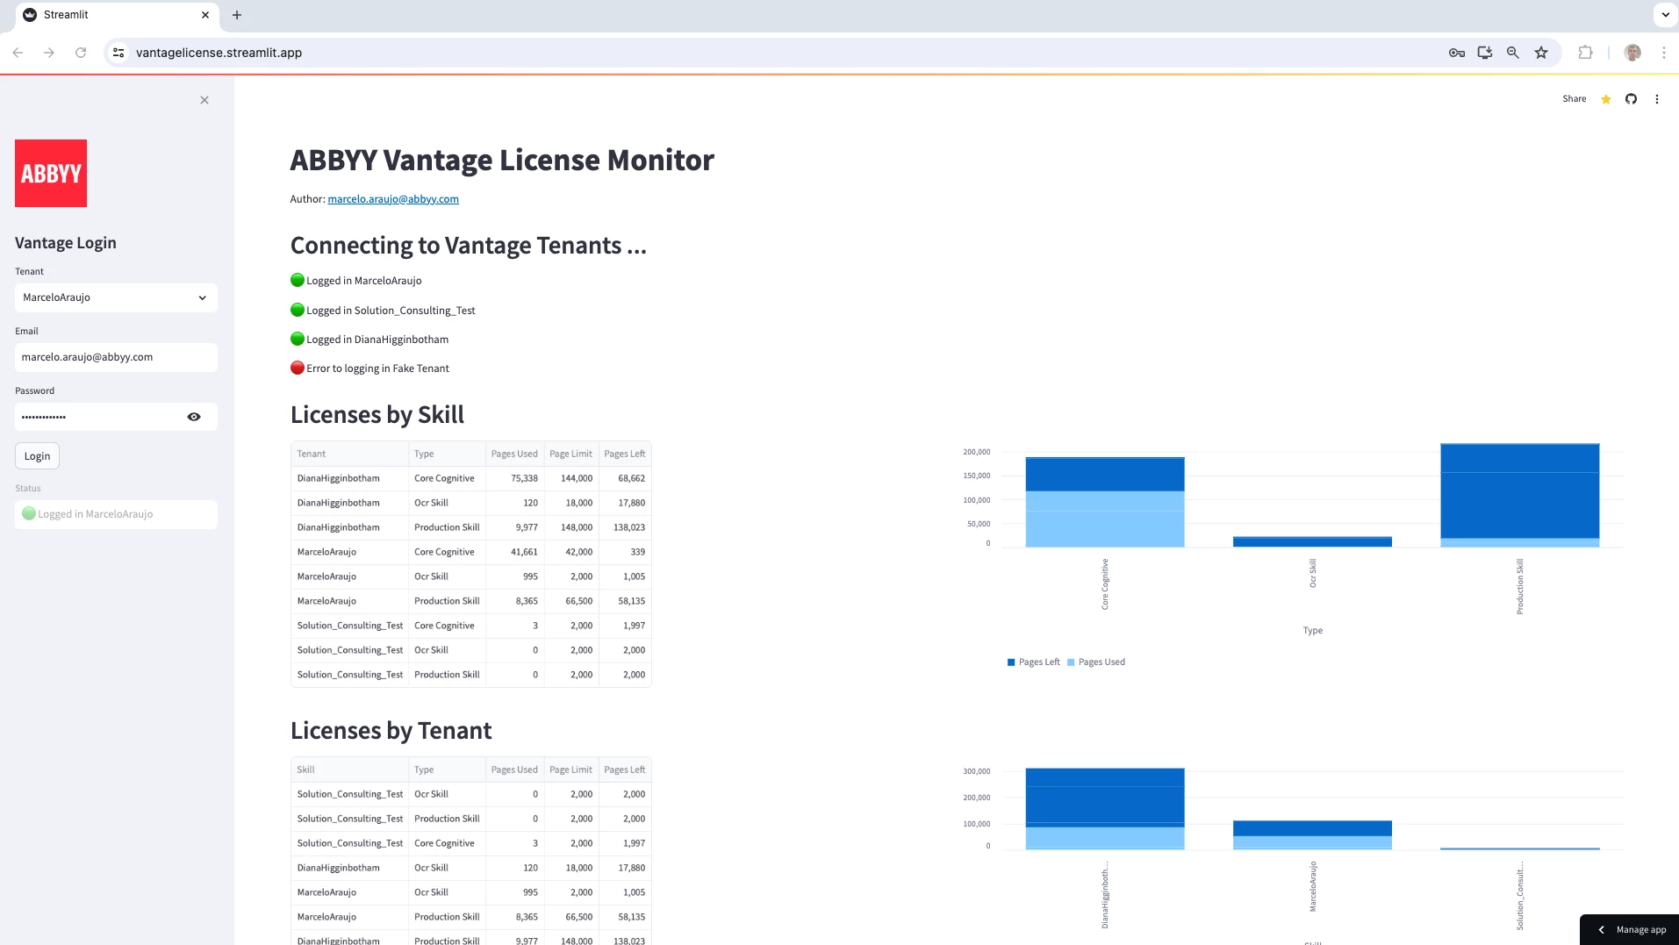Open the tab search dropdown chevron
This screenshot has height=945, width=1679.
pyautogui.click(x=1665, y=15)
